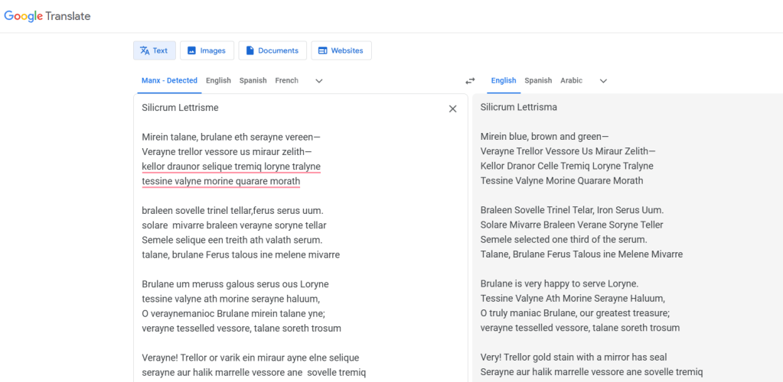Choose French as source language
The image size is (783, 382).
tap(287, 80)
